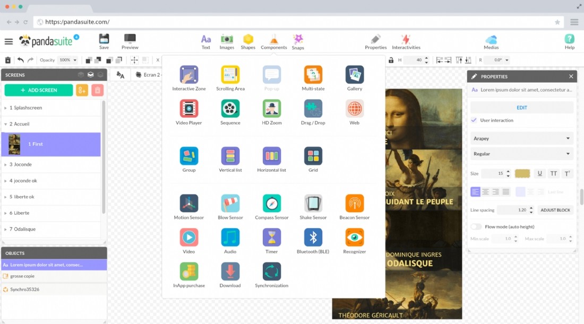This screenshot has width=584, height=324.
Task: Add the Recognizer component
Action: tap(354, 238)
